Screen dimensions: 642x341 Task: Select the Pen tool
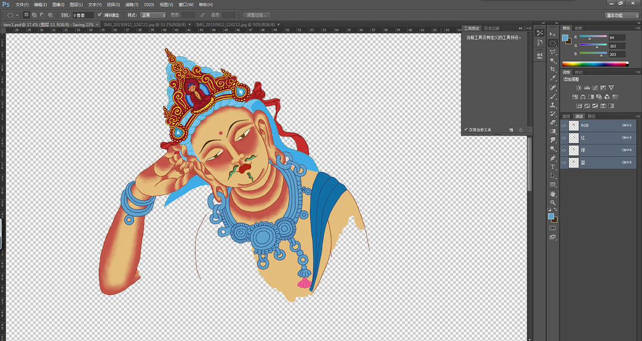(x=553, y=158)
